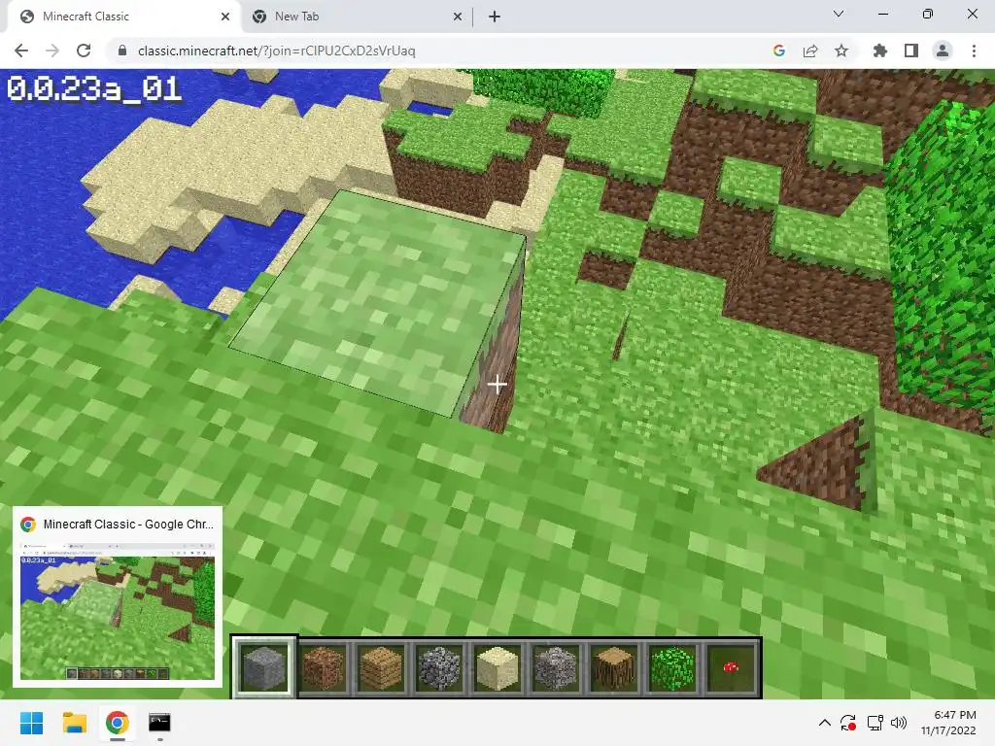The width and height of the screenshot is (995, 746).
Task: Click the leaves tree block in world
Action: 943,266
